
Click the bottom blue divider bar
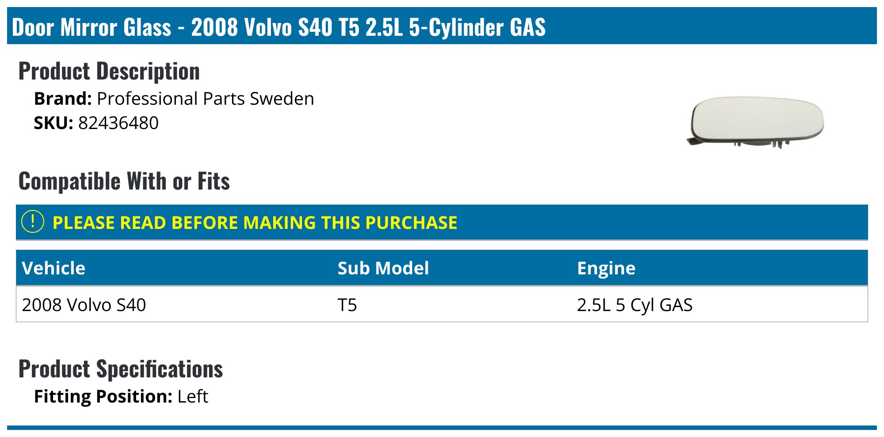click(x=442, y=428)
